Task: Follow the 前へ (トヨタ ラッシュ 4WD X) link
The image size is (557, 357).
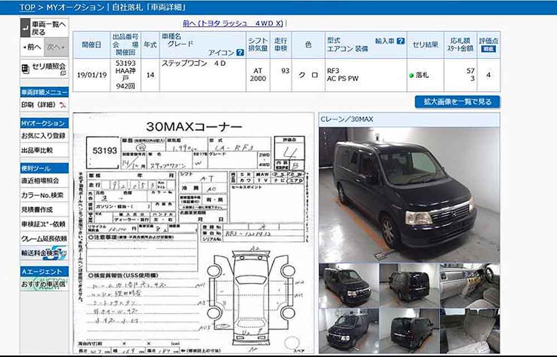Action: click(x=233, y=23)
